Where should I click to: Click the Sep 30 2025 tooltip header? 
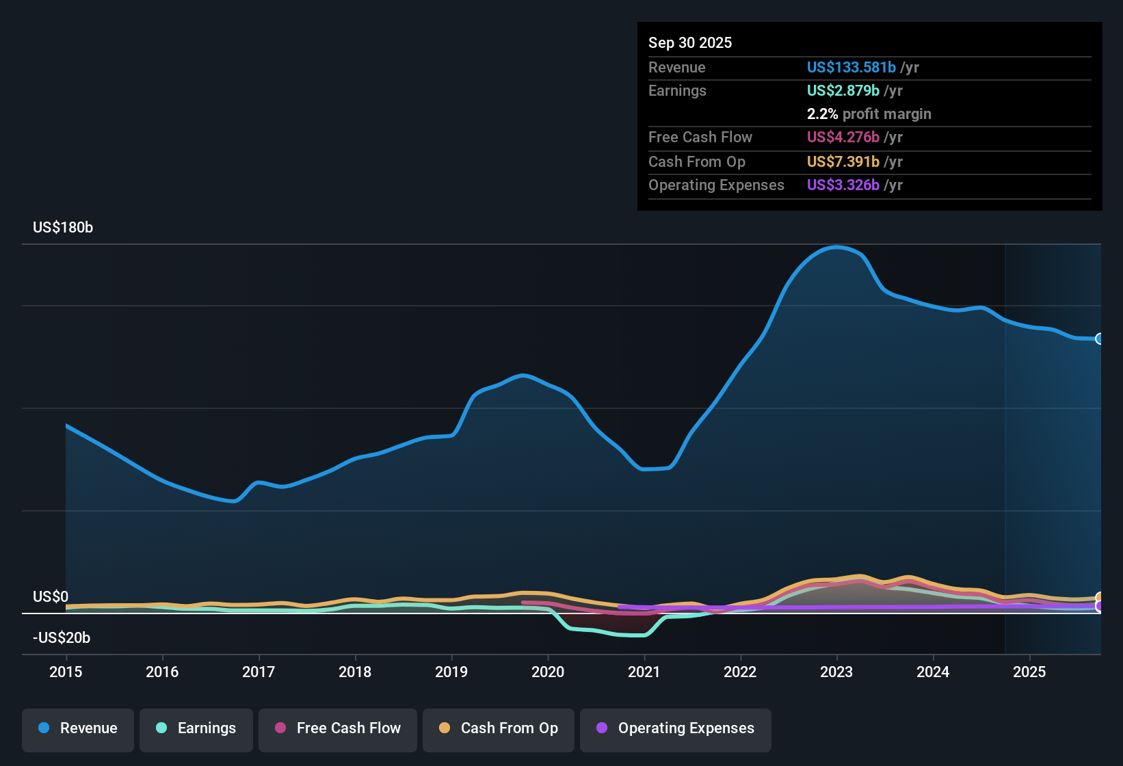click(690, 42)
